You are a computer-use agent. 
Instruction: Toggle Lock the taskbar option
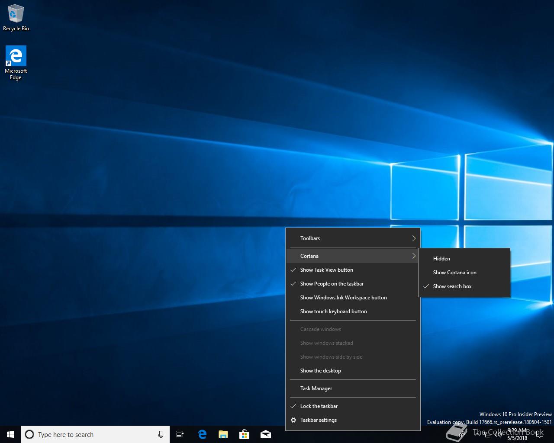click(319, 406)
